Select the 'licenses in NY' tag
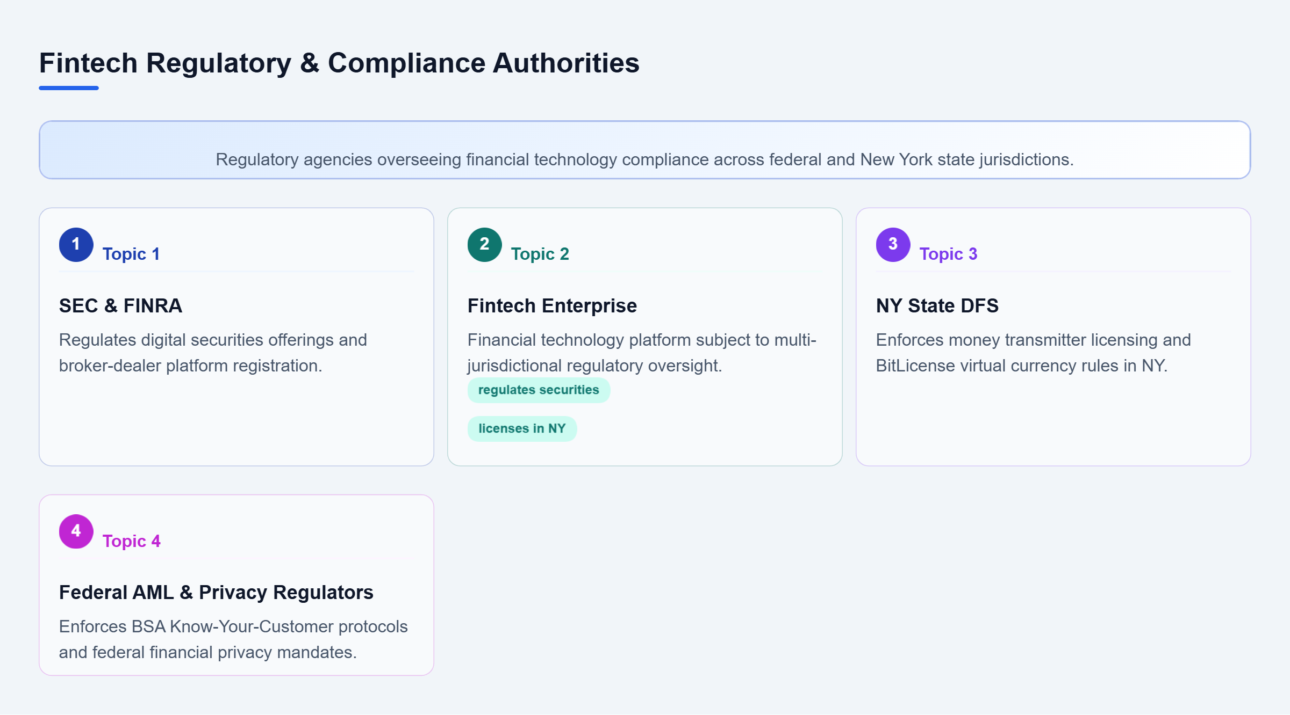This screenshot has width=1290, height=715. pos(522,429)
